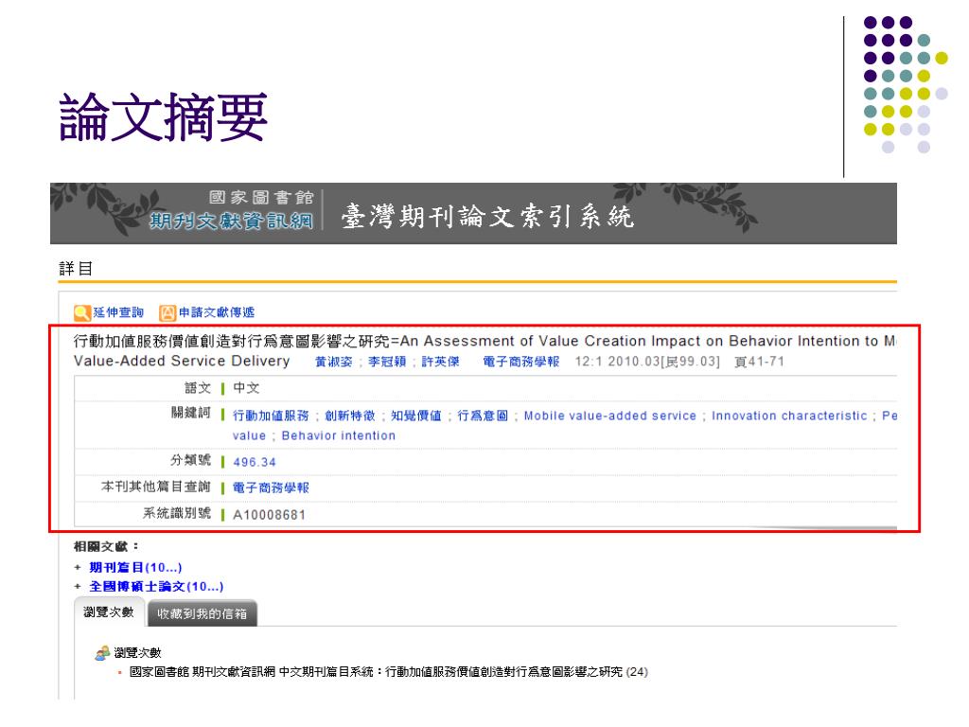Click the page range 頁41-71
Screen dimensions: 969x727
(x=760, y=362)
